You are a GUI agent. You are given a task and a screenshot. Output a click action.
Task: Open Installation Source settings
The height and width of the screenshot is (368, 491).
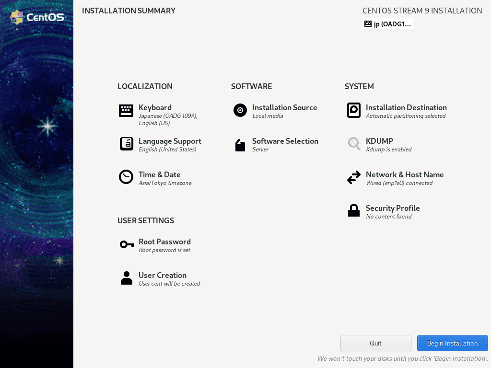[275, 111]
